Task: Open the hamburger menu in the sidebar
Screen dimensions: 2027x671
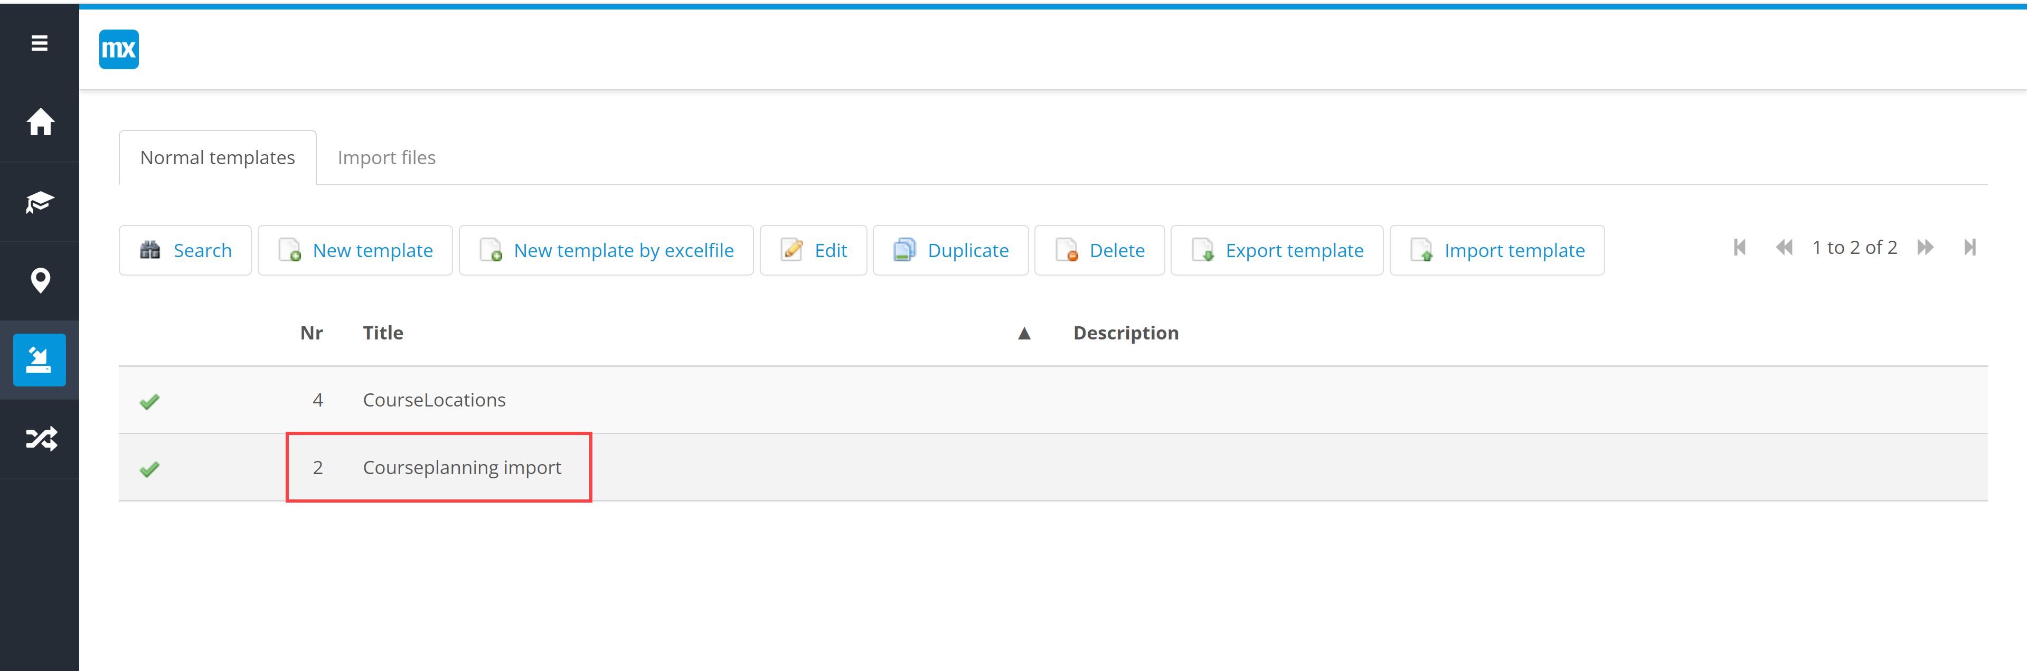Action: (40, 43)
